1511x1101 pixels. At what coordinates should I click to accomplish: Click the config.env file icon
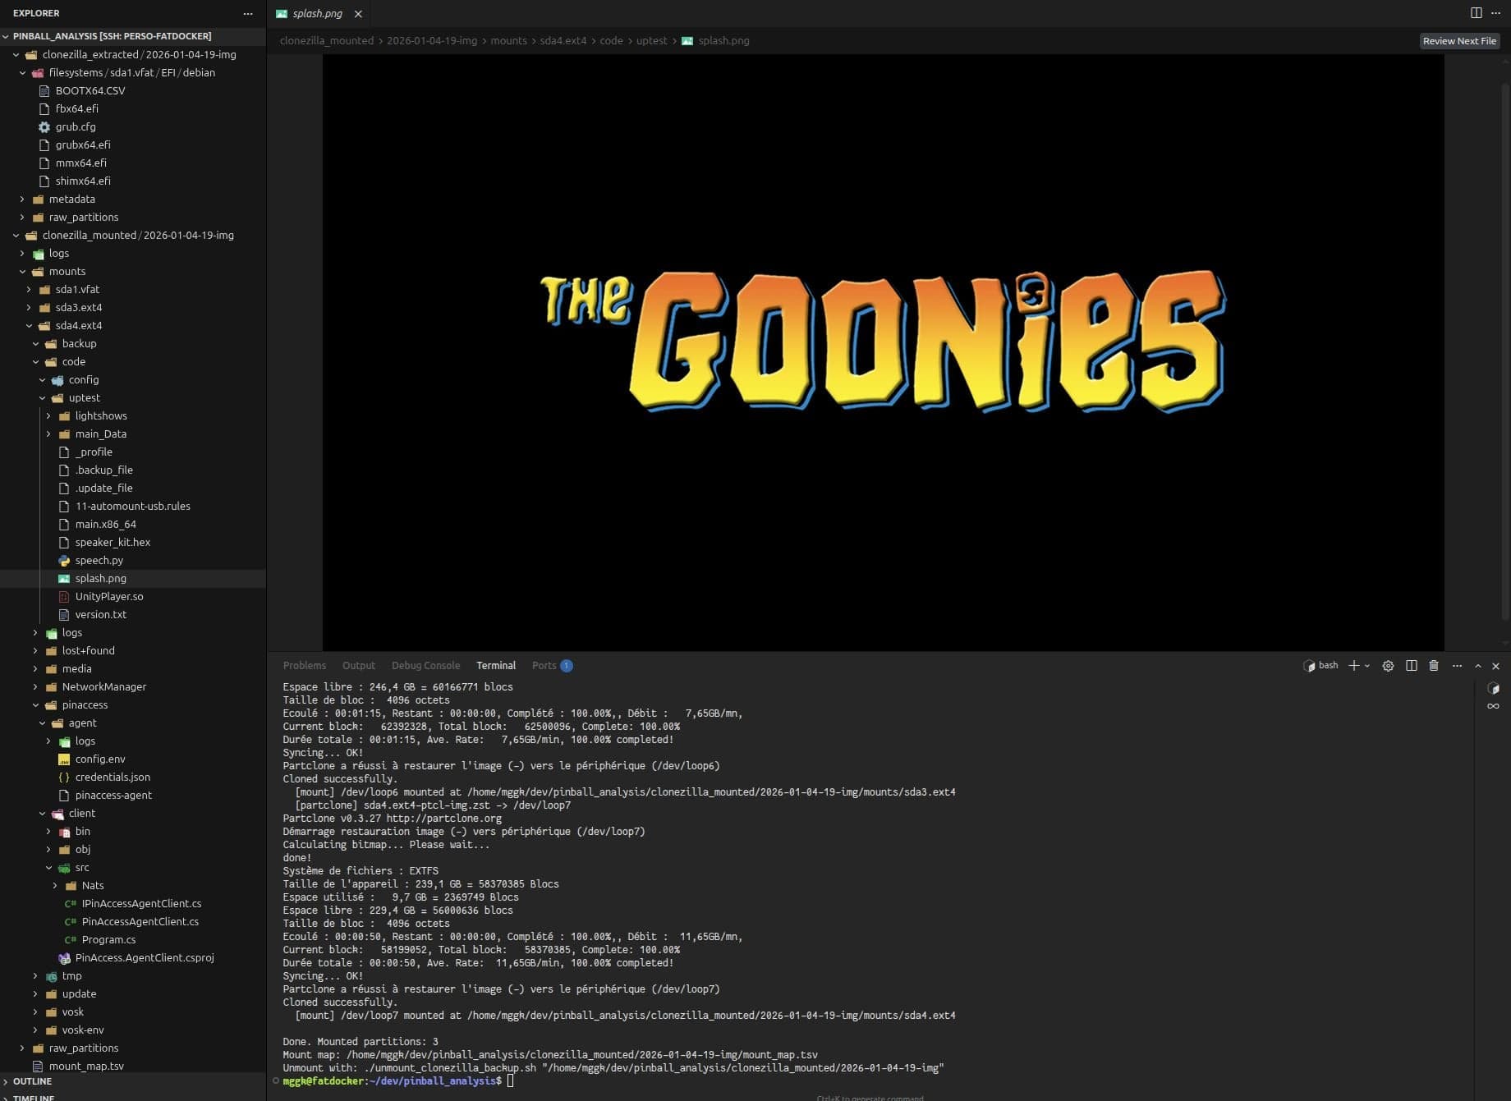pos(64,759)
